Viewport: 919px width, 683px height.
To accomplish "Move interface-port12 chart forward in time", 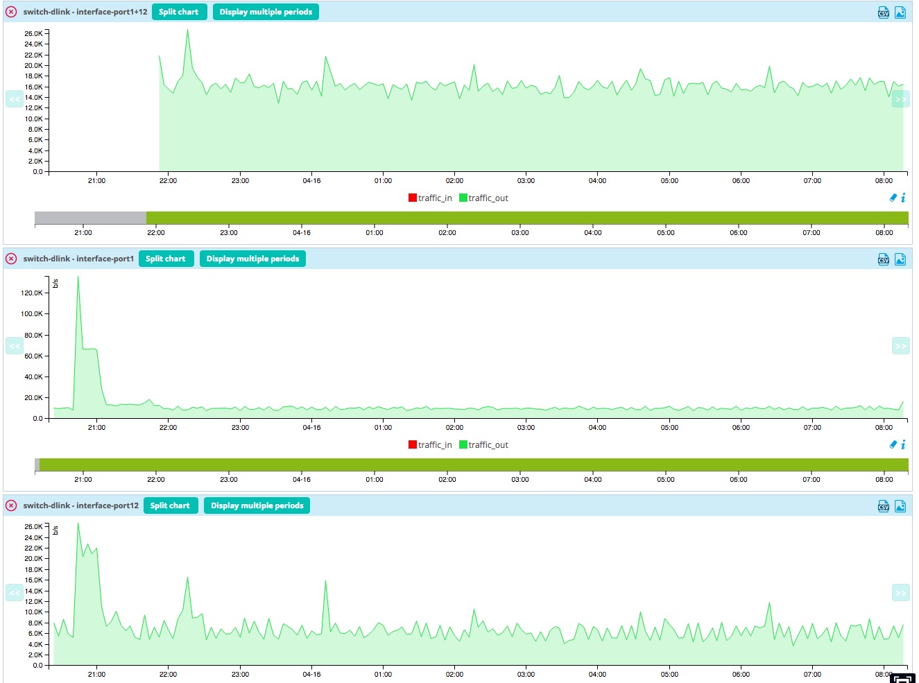I will tap(900, 593).
